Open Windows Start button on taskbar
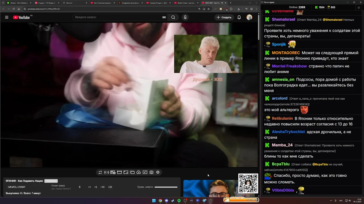 click(154, 201)
